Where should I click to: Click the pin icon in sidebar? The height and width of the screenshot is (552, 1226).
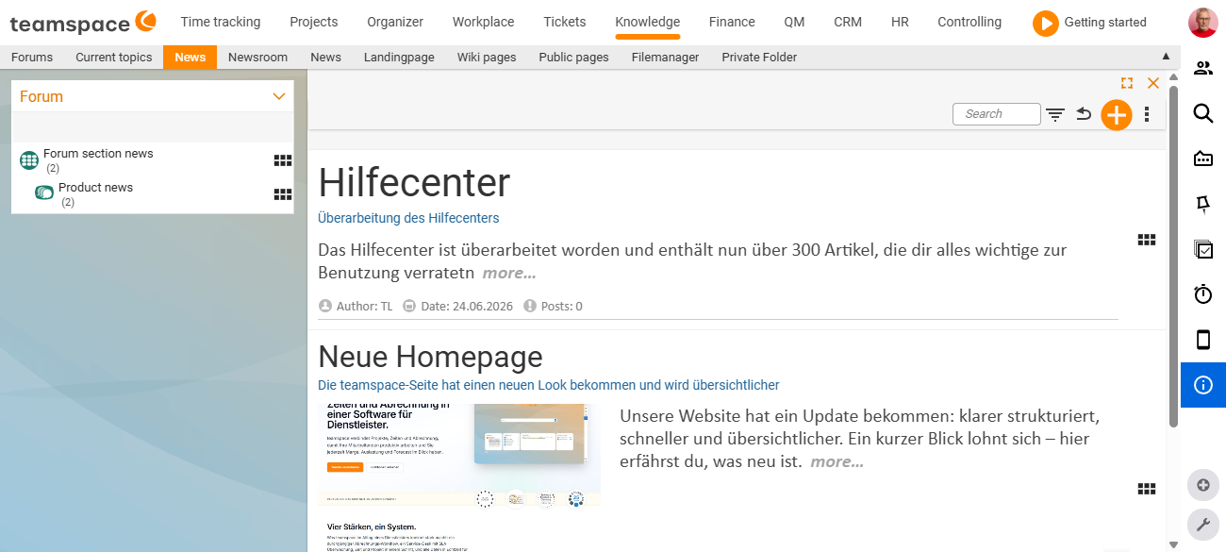pos(1202,204)
